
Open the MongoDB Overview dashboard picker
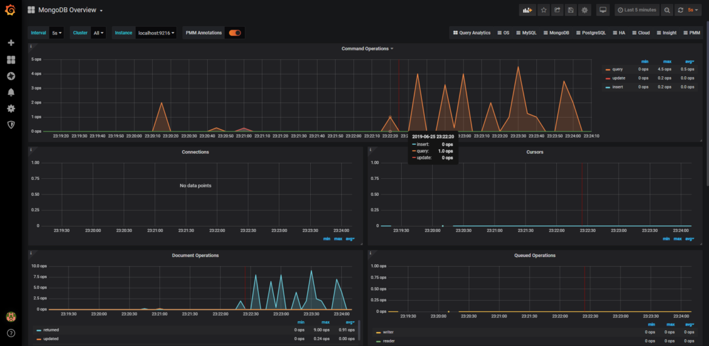pos(70,10)
